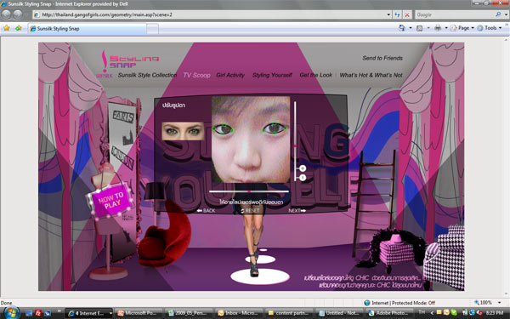Click the Print toolbar icon
510x319 pixels.
[x=438, y=28]
